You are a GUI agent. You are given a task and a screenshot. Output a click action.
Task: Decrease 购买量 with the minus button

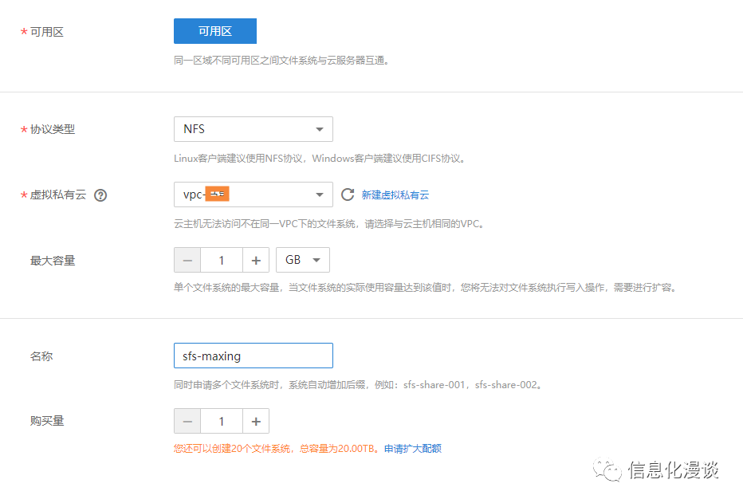click(187, 421)
